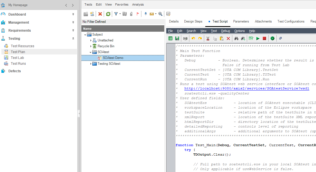The height and width of the screenshot is (172, 316).
Task: Click the sidebar collapse handle
Action: 79,114
